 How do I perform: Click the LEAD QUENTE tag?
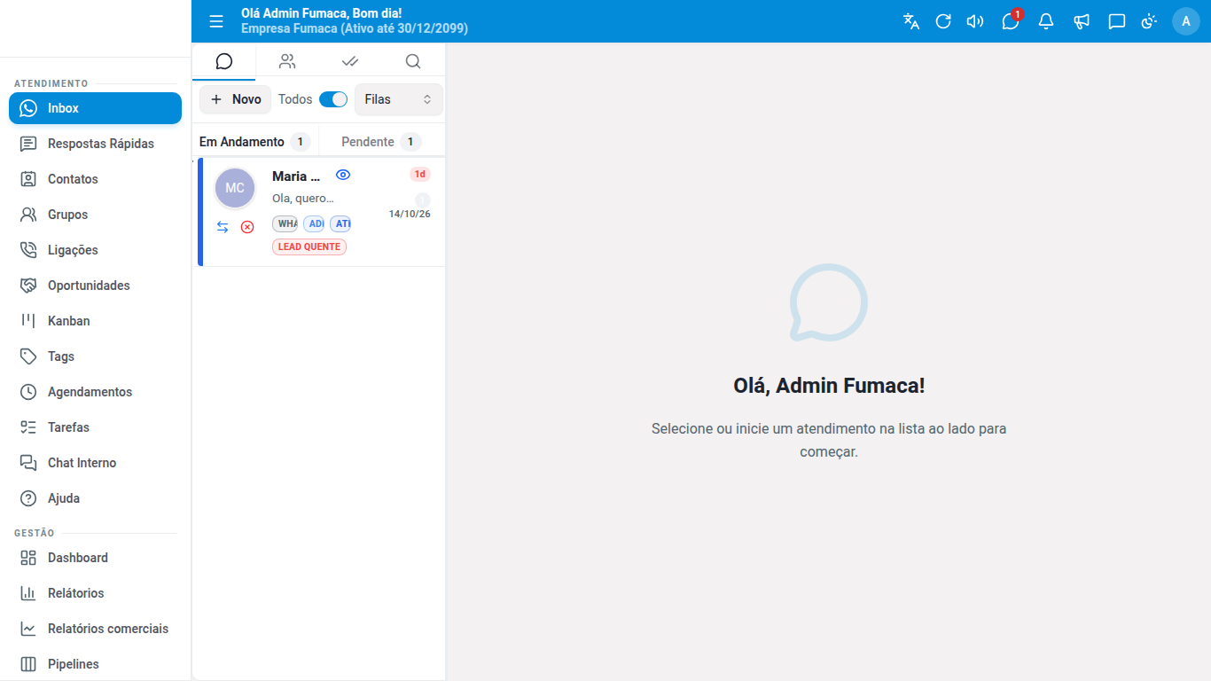(x=309, y=247)
